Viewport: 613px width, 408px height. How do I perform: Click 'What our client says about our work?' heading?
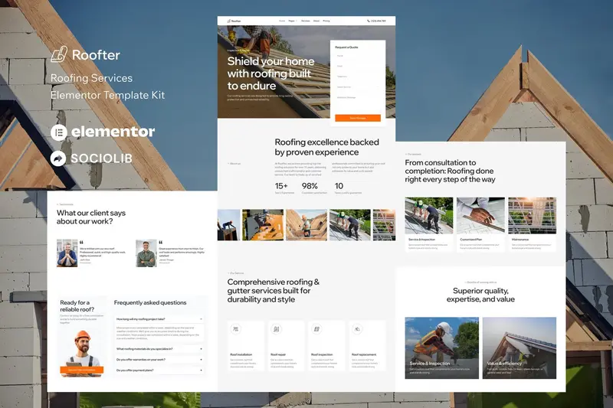pyautogui.click(x=91, y=217)
